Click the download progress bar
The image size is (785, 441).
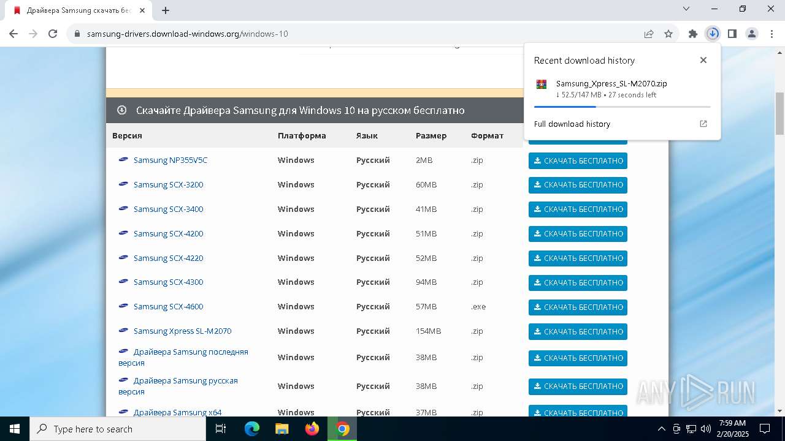coord(622,107)
